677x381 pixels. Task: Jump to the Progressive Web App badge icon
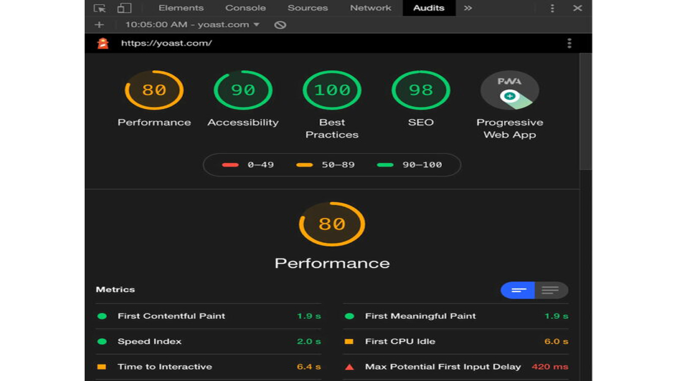pos(509,90)
